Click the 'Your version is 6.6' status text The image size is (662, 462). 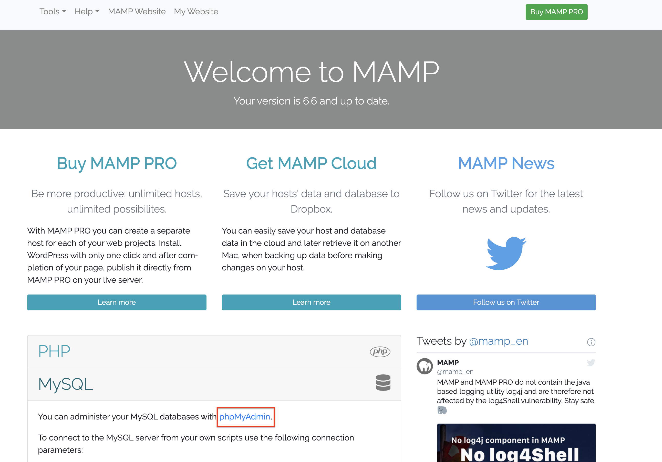click(x=311, y=101)
